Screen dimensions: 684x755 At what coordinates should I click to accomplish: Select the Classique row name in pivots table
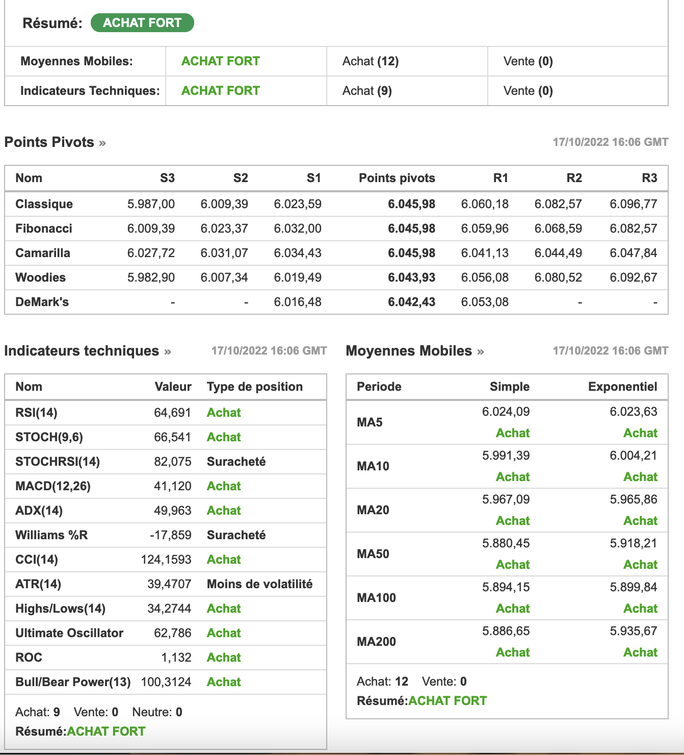coord(44,204)
